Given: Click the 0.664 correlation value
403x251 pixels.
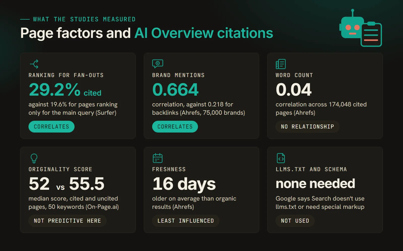Looking at the screenshot, I should pos(175,90).
